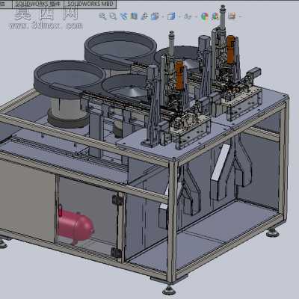Click the Apply Scene icon
This screenshot has width=299, height=299.
point(215,16)
